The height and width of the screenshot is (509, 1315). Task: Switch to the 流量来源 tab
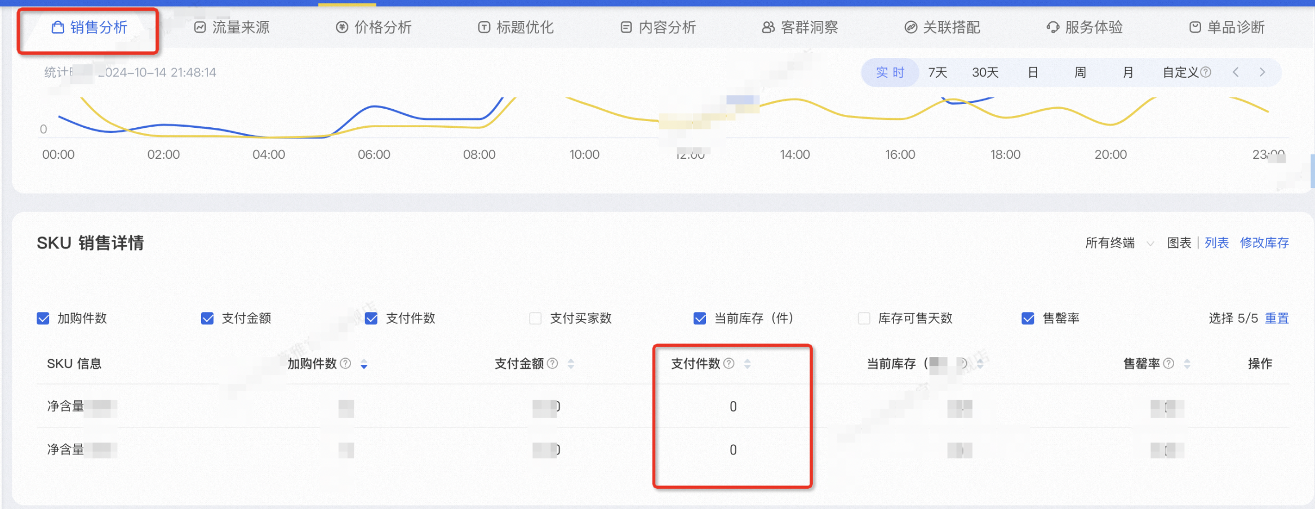tap(232, 28)
